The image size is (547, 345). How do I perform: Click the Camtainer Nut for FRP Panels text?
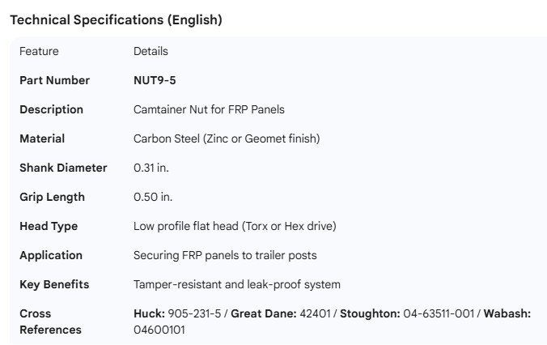(209, 109)
